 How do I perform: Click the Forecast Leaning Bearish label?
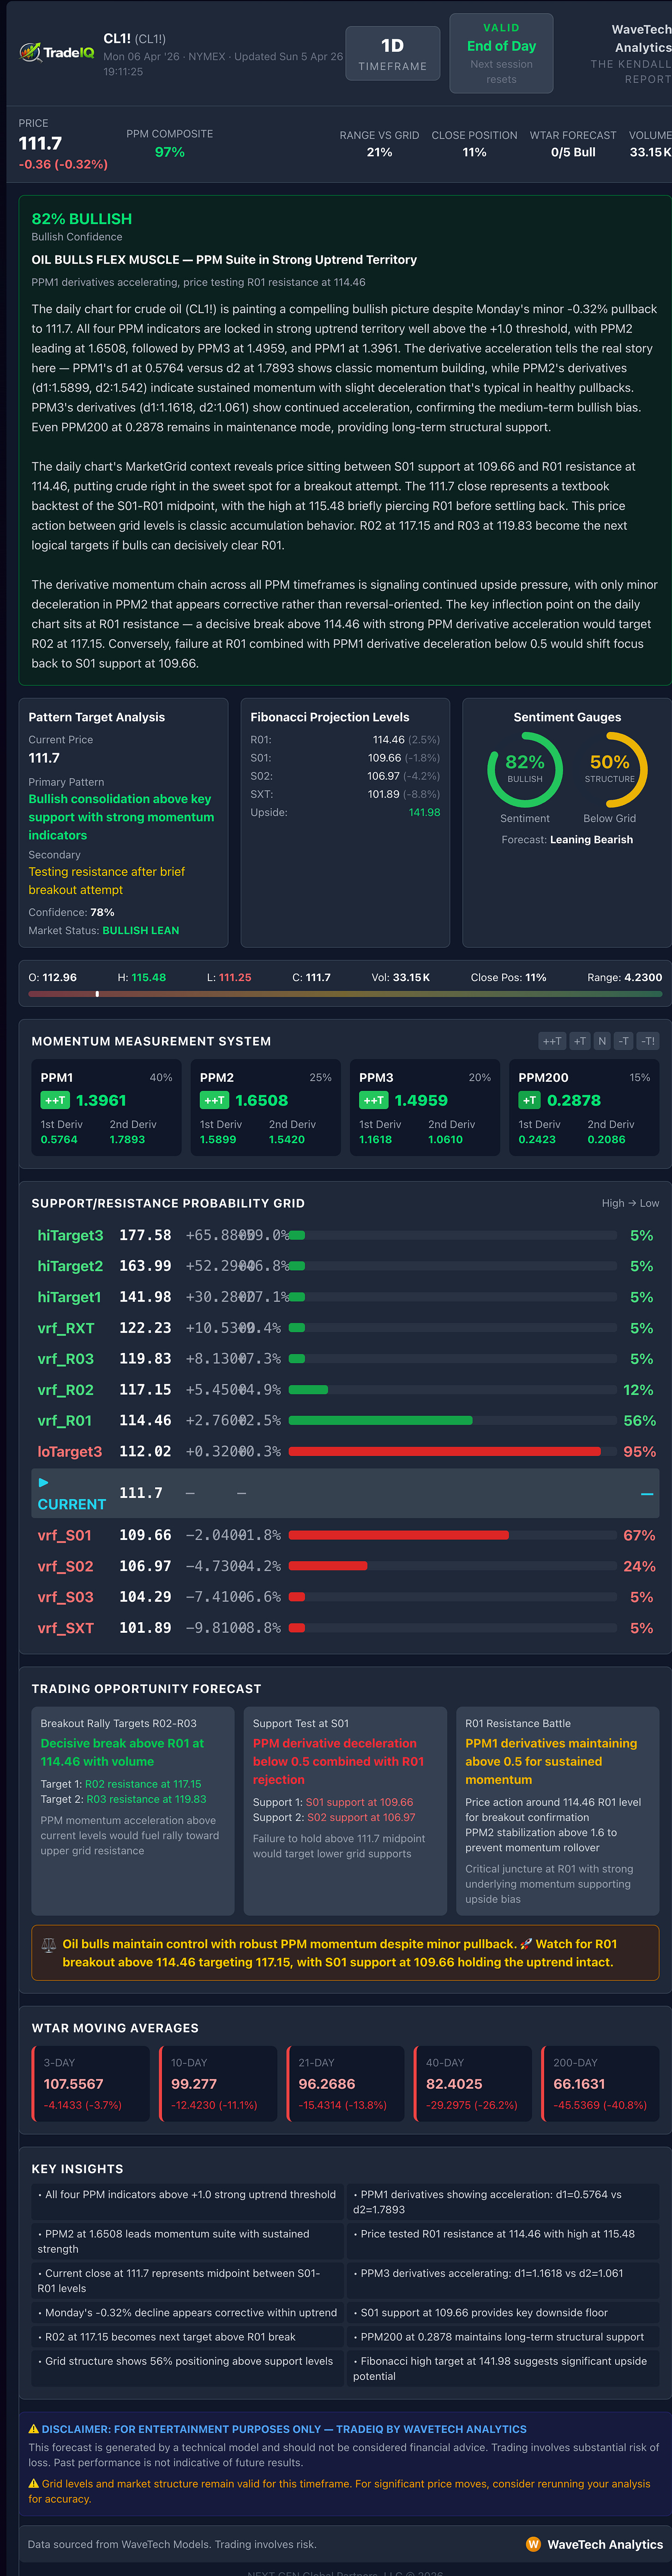click(x=567, y=840)
